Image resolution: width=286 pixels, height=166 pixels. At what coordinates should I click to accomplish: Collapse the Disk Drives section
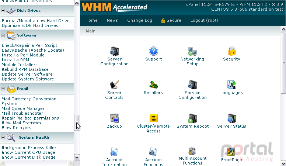coord(3,11)
